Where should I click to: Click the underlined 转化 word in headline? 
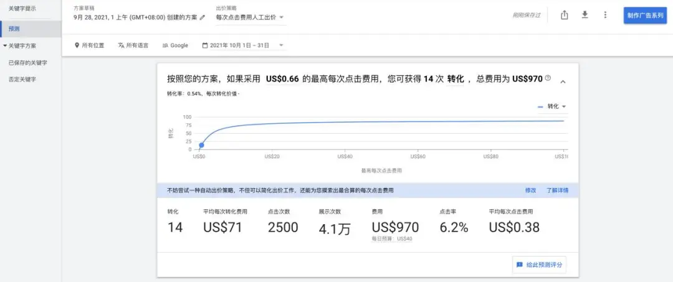point(455,79)
